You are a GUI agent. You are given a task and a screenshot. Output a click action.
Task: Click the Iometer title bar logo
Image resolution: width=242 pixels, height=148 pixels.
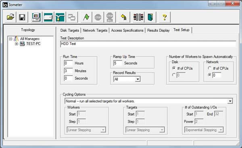click(5, 5)
